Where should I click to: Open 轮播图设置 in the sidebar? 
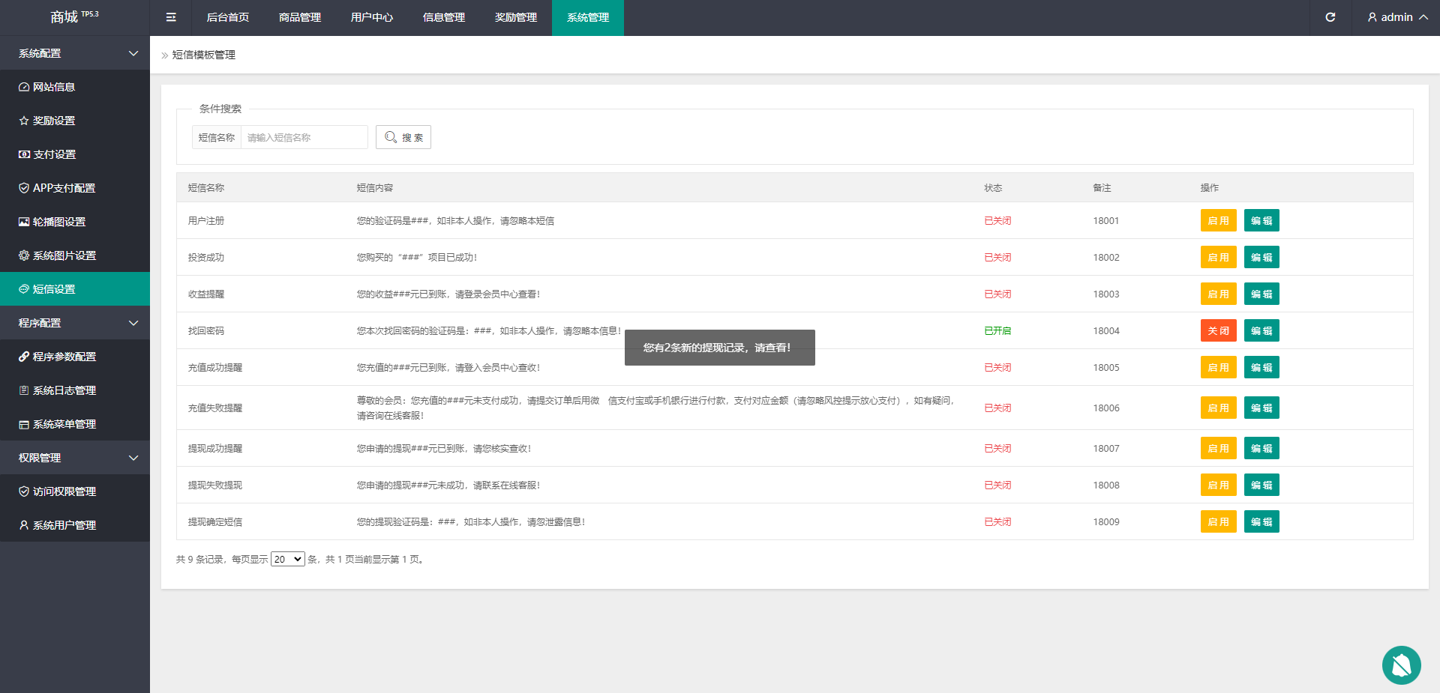(58, 222)
